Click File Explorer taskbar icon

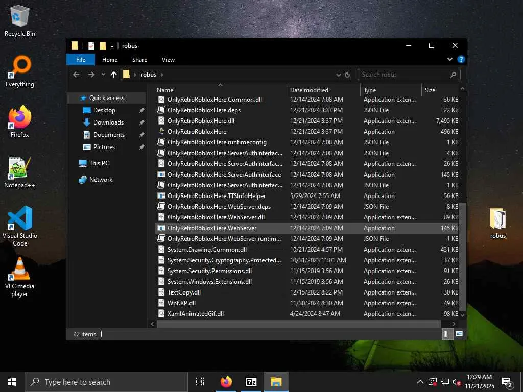276,382
